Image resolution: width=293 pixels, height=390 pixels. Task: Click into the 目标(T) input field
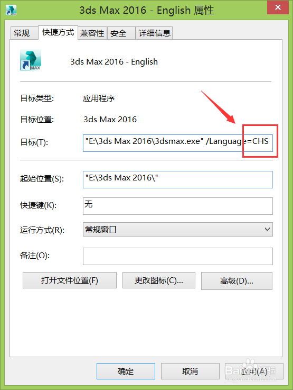(x=177, y=143)
